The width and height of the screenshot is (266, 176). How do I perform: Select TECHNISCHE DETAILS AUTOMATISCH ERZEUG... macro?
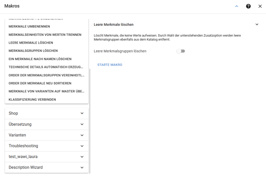[x=46, y=67]
